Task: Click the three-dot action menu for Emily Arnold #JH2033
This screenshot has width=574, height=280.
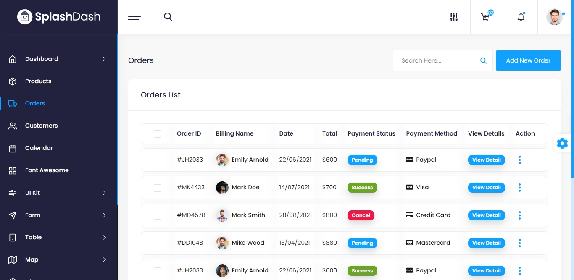Action: click(520, 160)
